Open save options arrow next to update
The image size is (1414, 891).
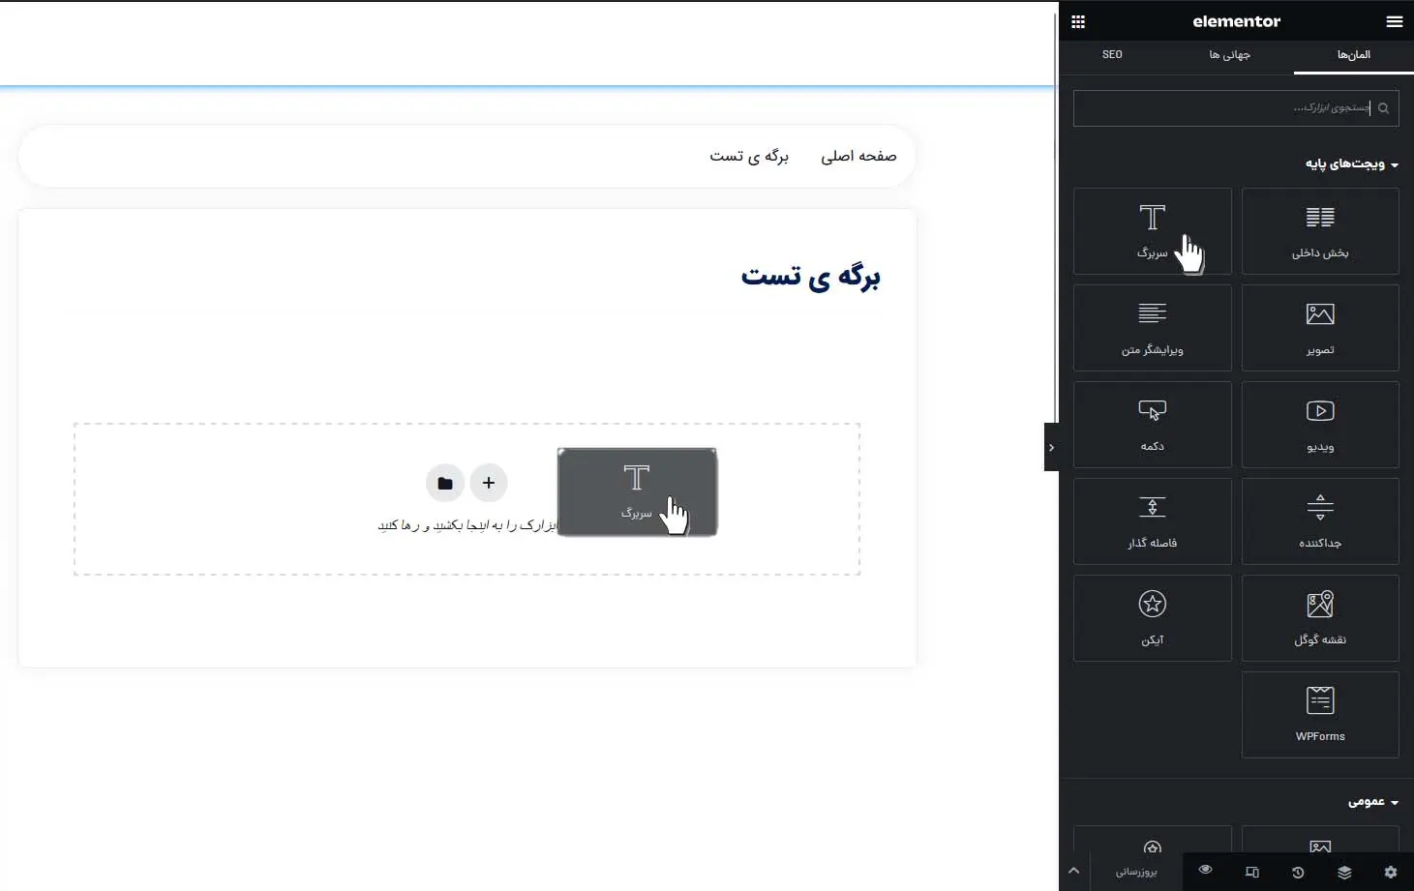point(1073,871)
